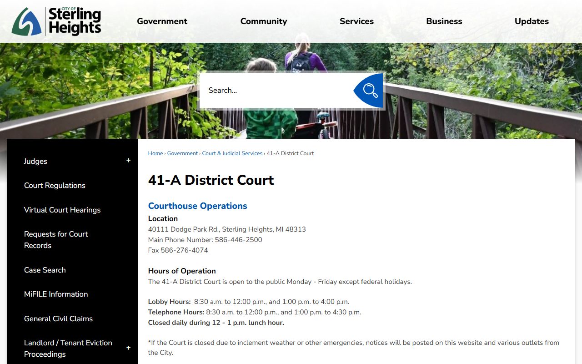Open Judges sidebar link
Viewport: 582px width, 364px height.
[x=35, y=162]
